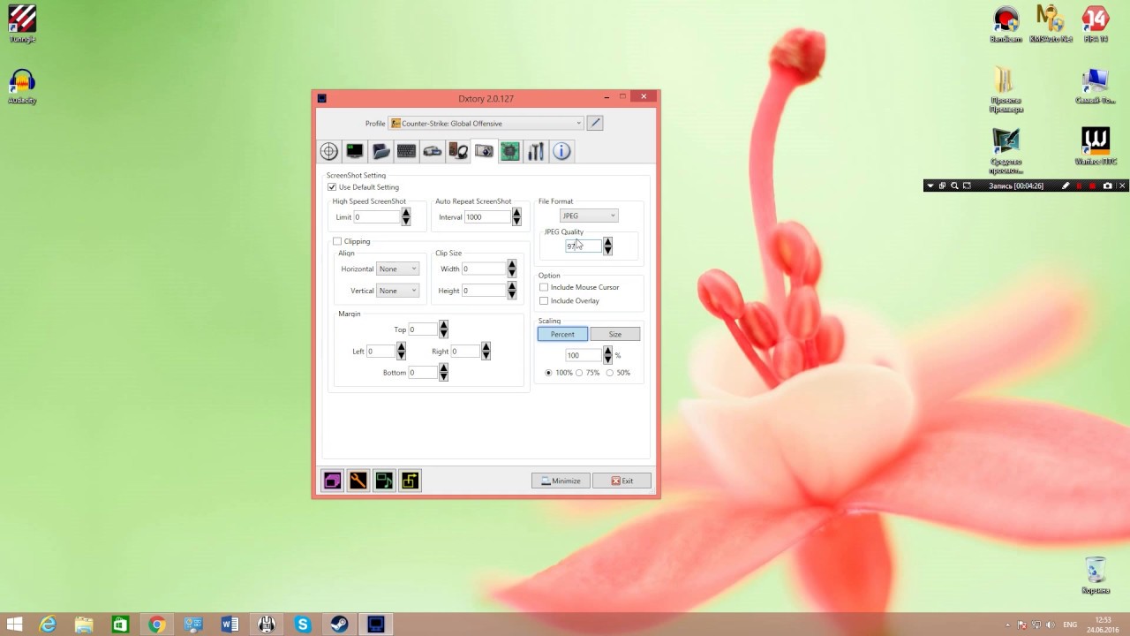This screenshot has width=1130, height=636.
Task: Select the 50% scaling radio button
Action: (610, 373)
